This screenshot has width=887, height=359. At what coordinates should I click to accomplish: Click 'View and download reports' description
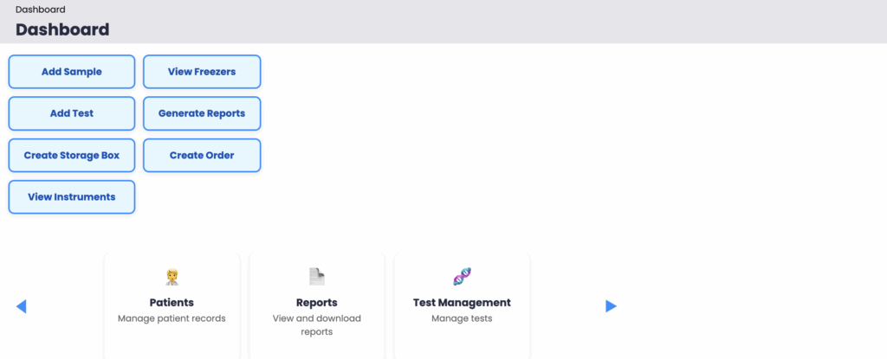click(316, 324)
